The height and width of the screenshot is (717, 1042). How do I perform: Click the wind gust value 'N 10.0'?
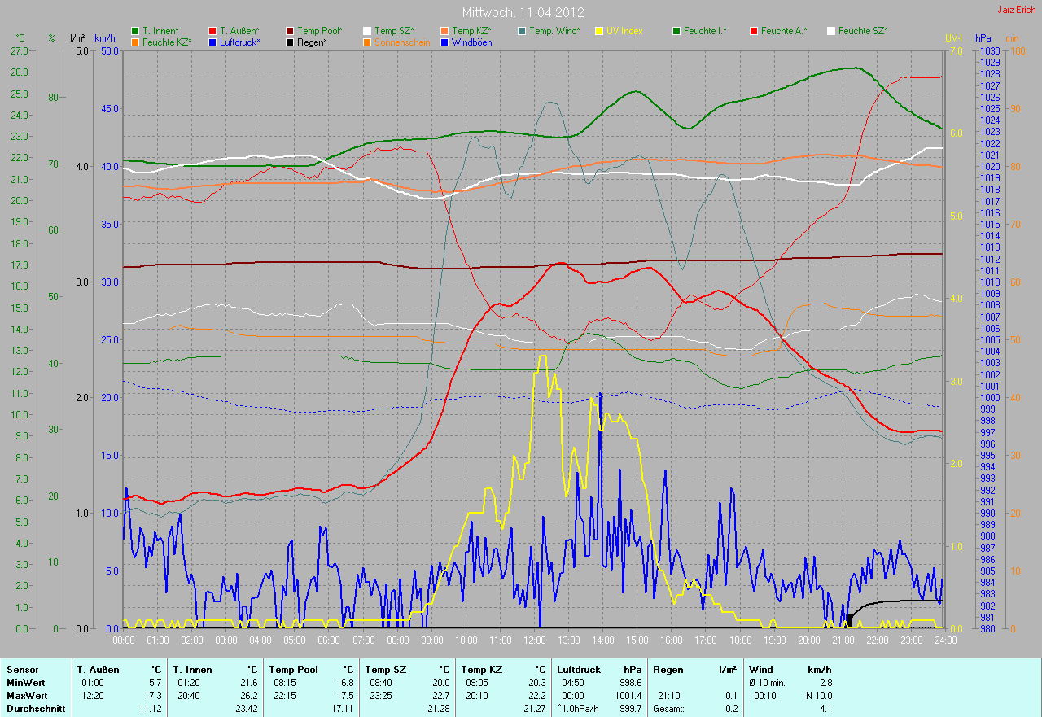[818, 696]
